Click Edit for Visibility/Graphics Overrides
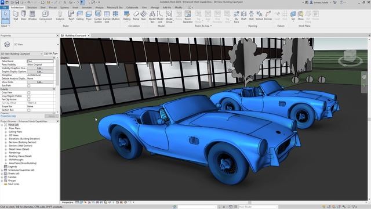371x209 pixels. 40,68
